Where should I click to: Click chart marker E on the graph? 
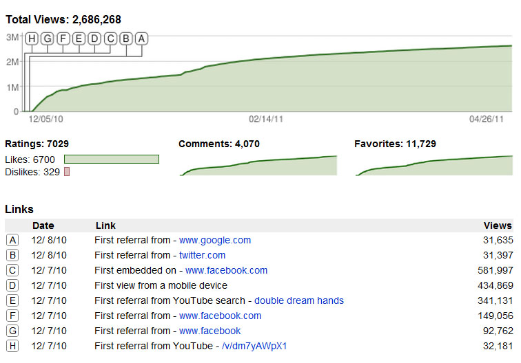click(x=79, y=38)
